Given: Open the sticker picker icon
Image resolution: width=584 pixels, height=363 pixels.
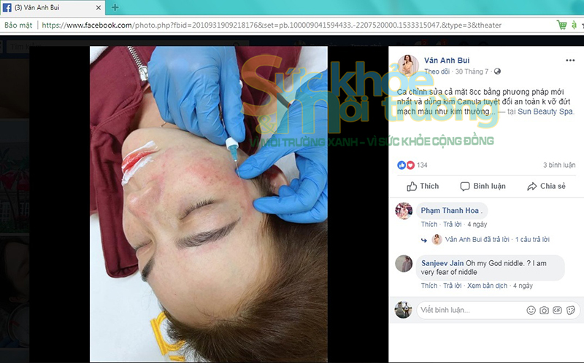Looking at the screenshot, I should [x=571, y=311].
